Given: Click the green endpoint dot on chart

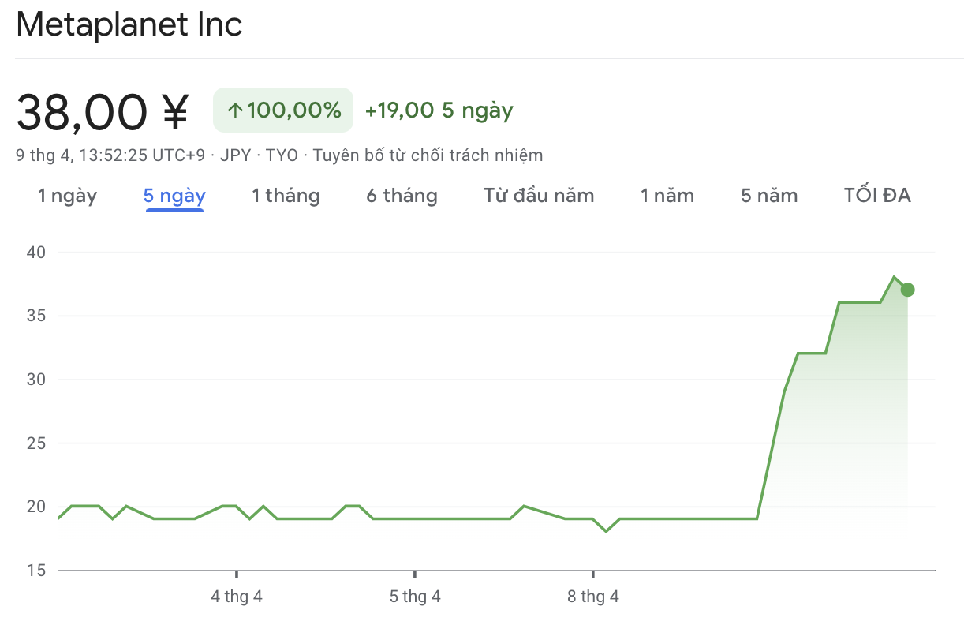Looking at the screenshot, I should coord(907,290).
